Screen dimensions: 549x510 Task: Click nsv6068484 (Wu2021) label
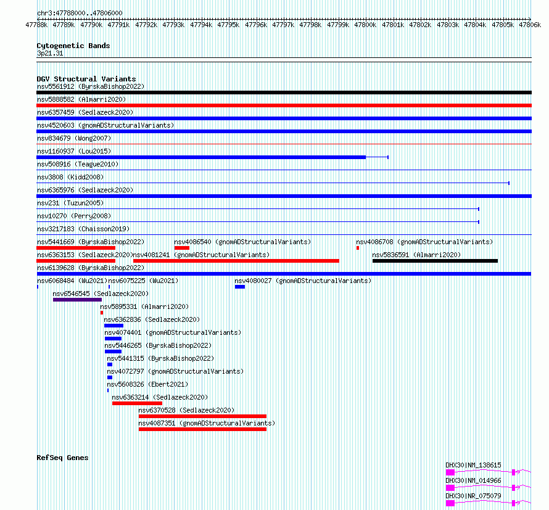72,281
